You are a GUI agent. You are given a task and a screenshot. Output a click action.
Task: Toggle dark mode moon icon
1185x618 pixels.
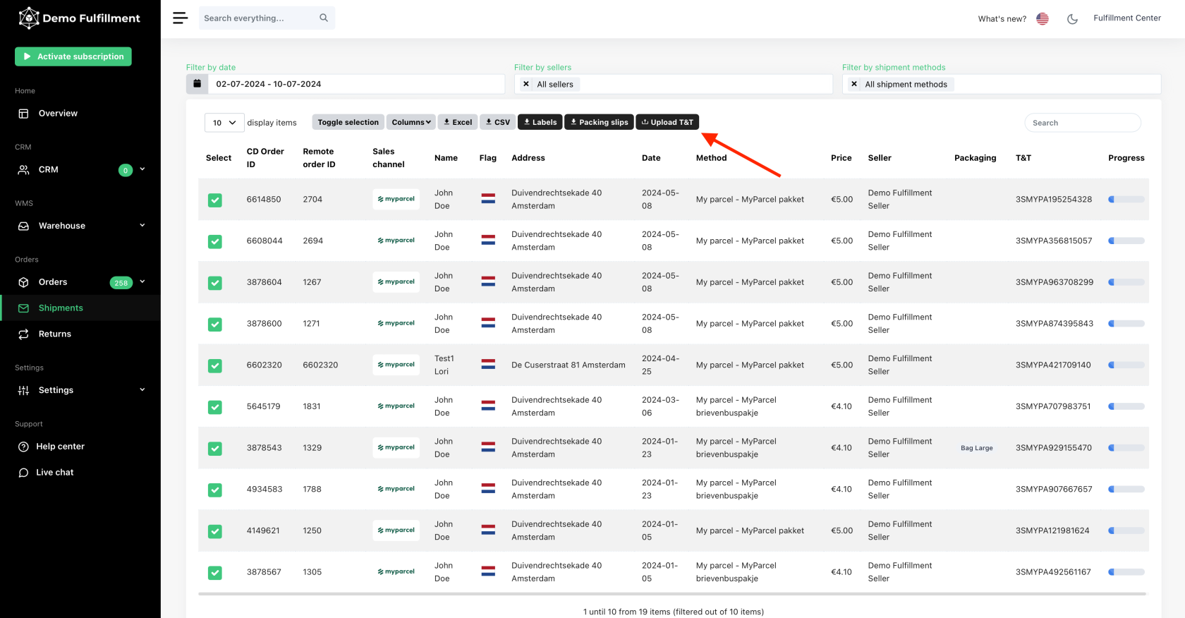coord(1072,19)
